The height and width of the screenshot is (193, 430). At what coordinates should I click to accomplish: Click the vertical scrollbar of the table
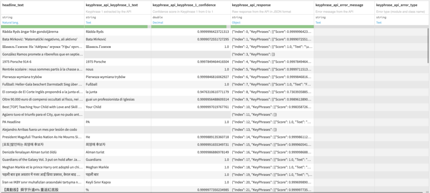428,45
